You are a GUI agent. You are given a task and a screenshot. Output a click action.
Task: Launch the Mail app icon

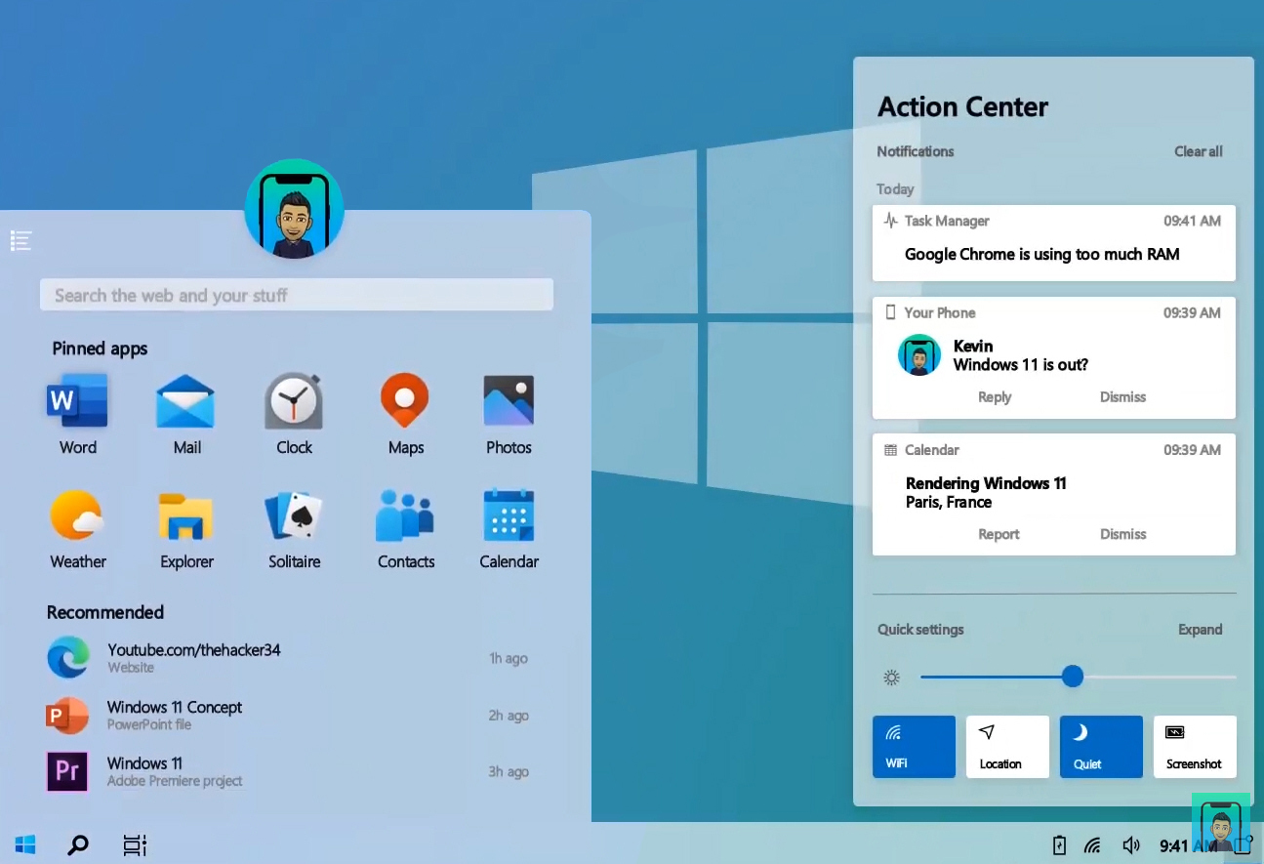pos(185,402)
